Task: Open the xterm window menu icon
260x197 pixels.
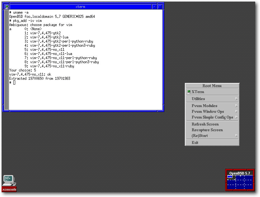Action: click(x=7, y=7)
